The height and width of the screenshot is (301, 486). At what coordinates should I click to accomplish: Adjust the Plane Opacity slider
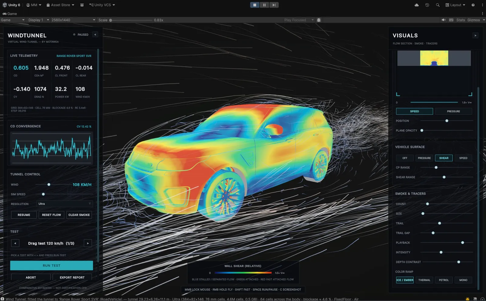click(447, 130)
